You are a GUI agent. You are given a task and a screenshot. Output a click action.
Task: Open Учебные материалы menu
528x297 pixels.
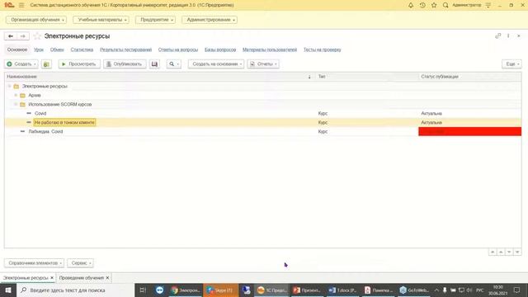(101, 20)
